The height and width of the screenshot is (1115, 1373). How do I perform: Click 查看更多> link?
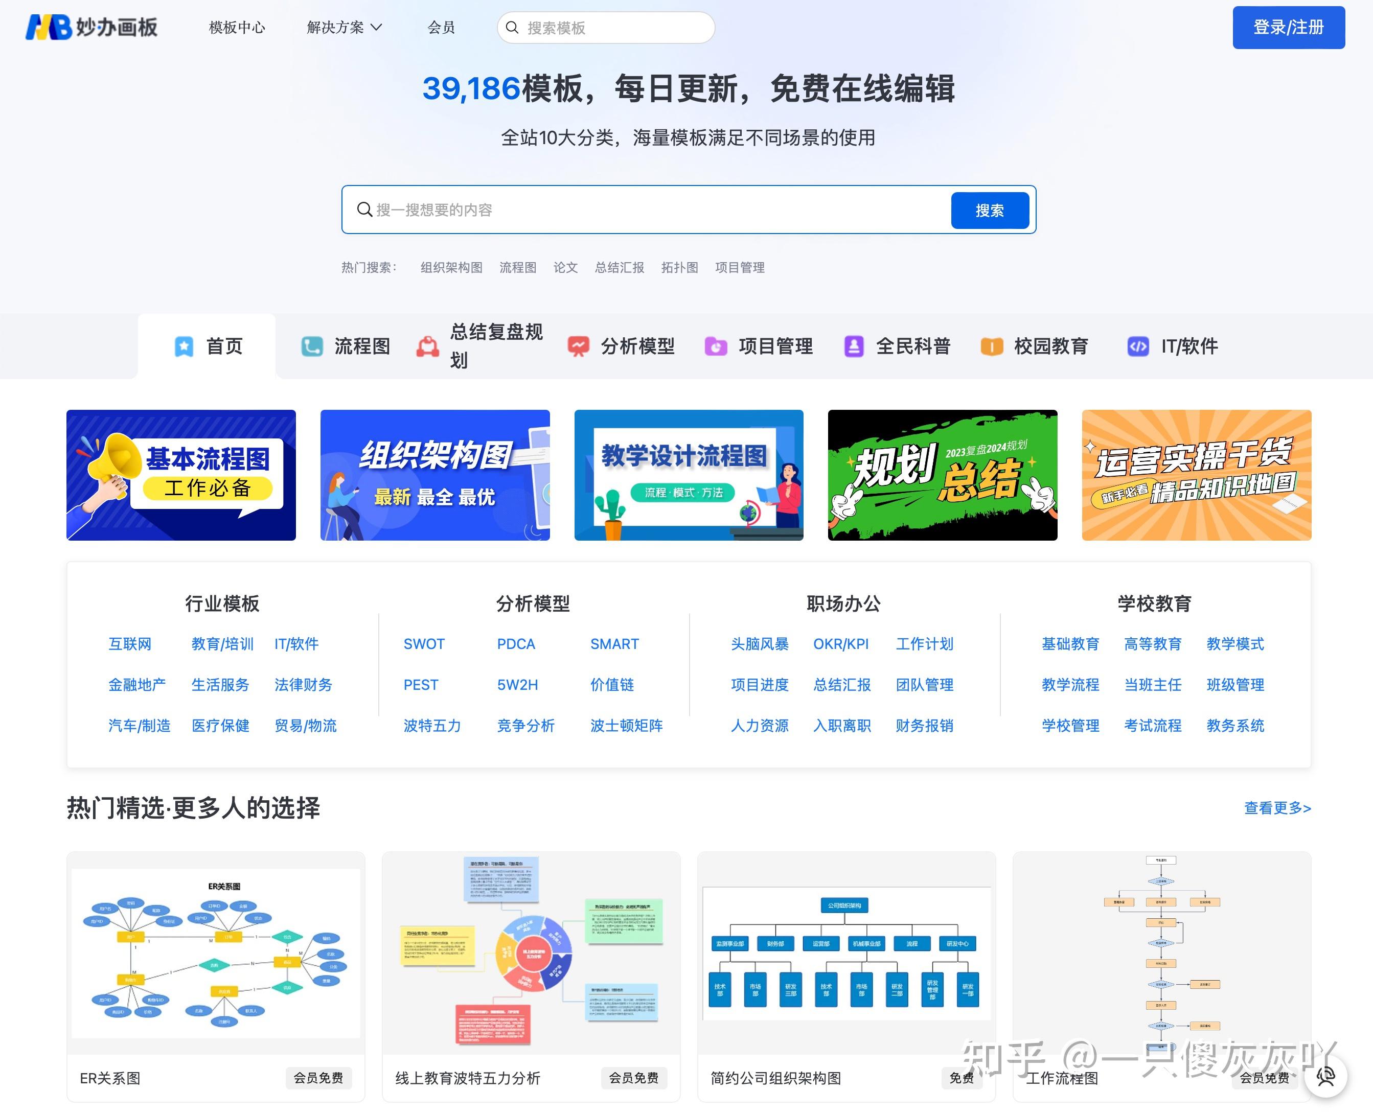[1277, 808]
